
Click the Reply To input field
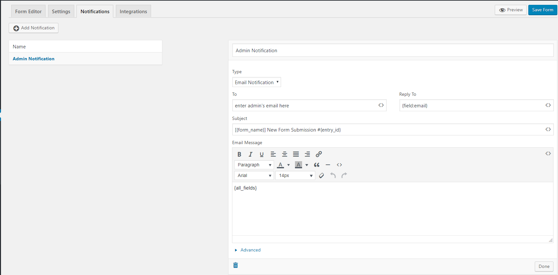476,105
